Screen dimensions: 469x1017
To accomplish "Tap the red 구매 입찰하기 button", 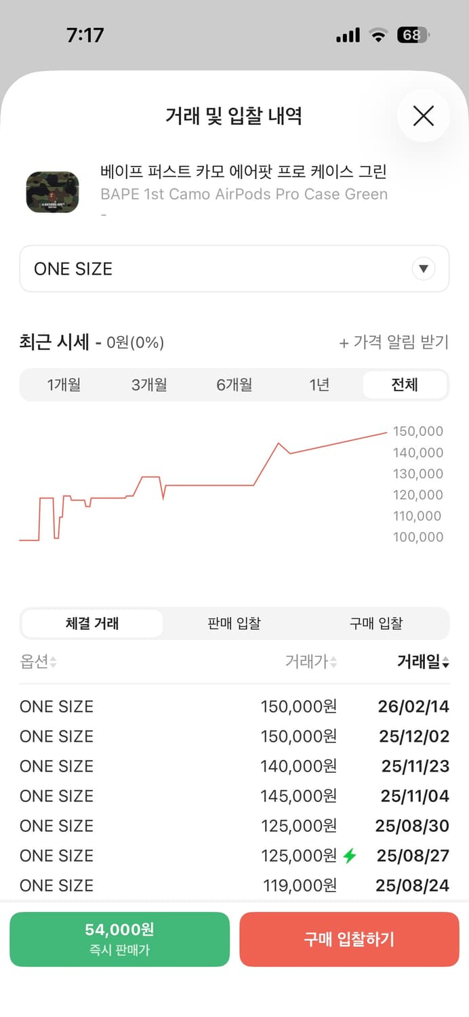I will pyautogui.click(x=349, y=940).
